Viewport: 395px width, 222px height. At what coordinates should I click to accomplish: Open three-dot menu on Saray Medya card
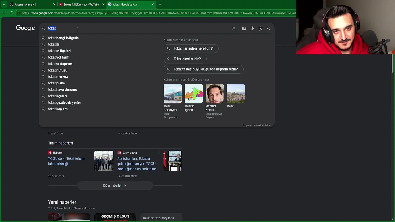click(159, 153)
